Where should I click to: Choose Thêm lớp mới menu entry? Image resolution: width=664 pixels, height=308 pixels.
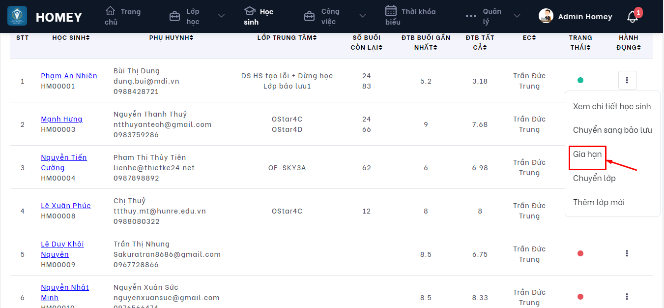pyautogui.click(x=599, y=202)
